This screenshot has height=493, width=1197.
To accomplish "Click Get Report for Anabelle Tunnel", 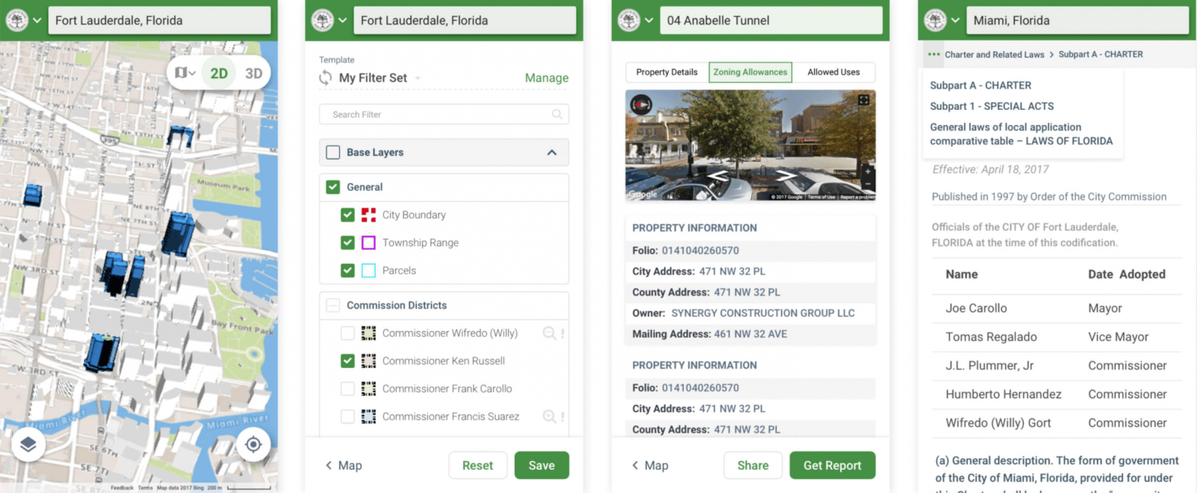I will (x=832, y=465).
